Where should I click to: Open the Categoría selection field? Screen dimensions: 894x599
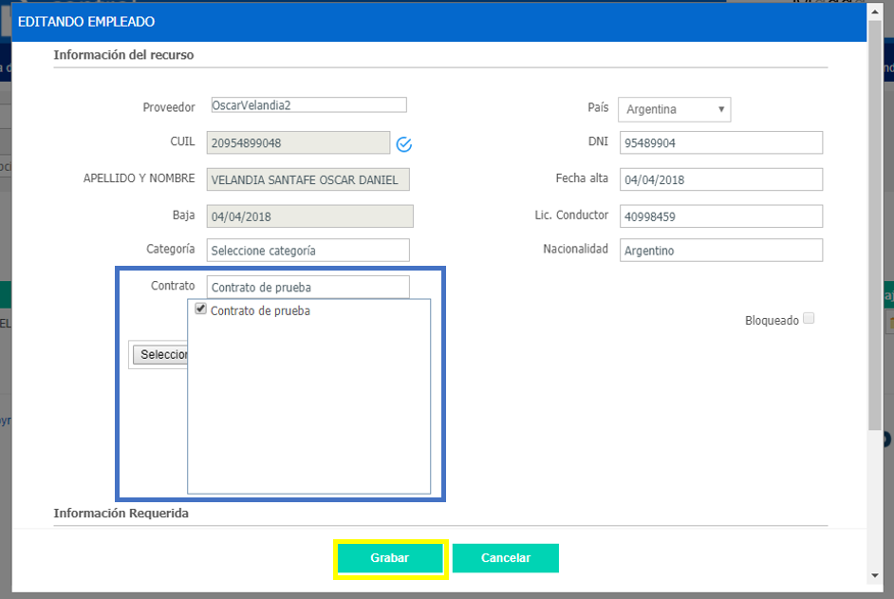(x=307, y=251)
